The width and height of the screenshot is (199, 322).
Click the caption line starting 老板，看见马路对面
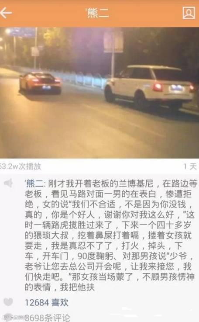[x=108, y=194]
